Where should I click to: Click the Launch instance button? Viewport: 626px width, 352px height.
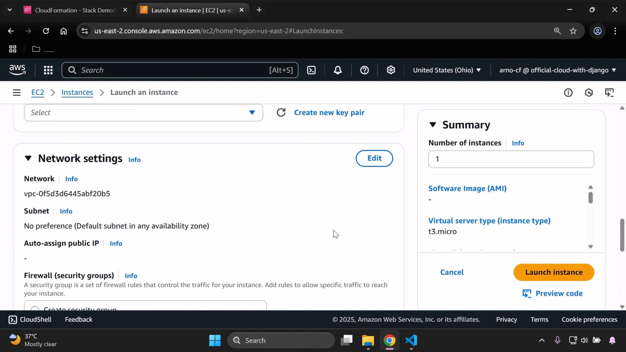[x=554, y=272]
